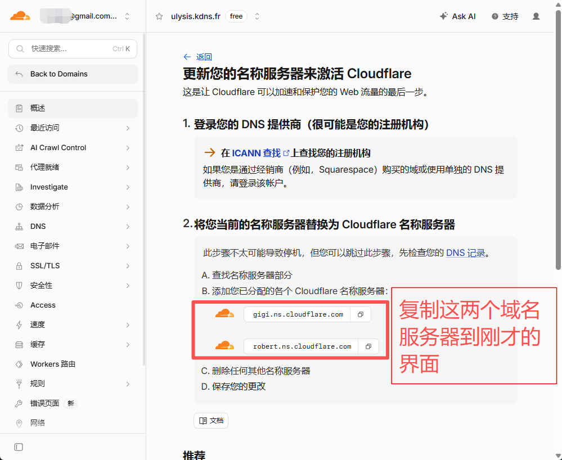Click the ulysis.kdns.fr domain name

pos(196,16)
